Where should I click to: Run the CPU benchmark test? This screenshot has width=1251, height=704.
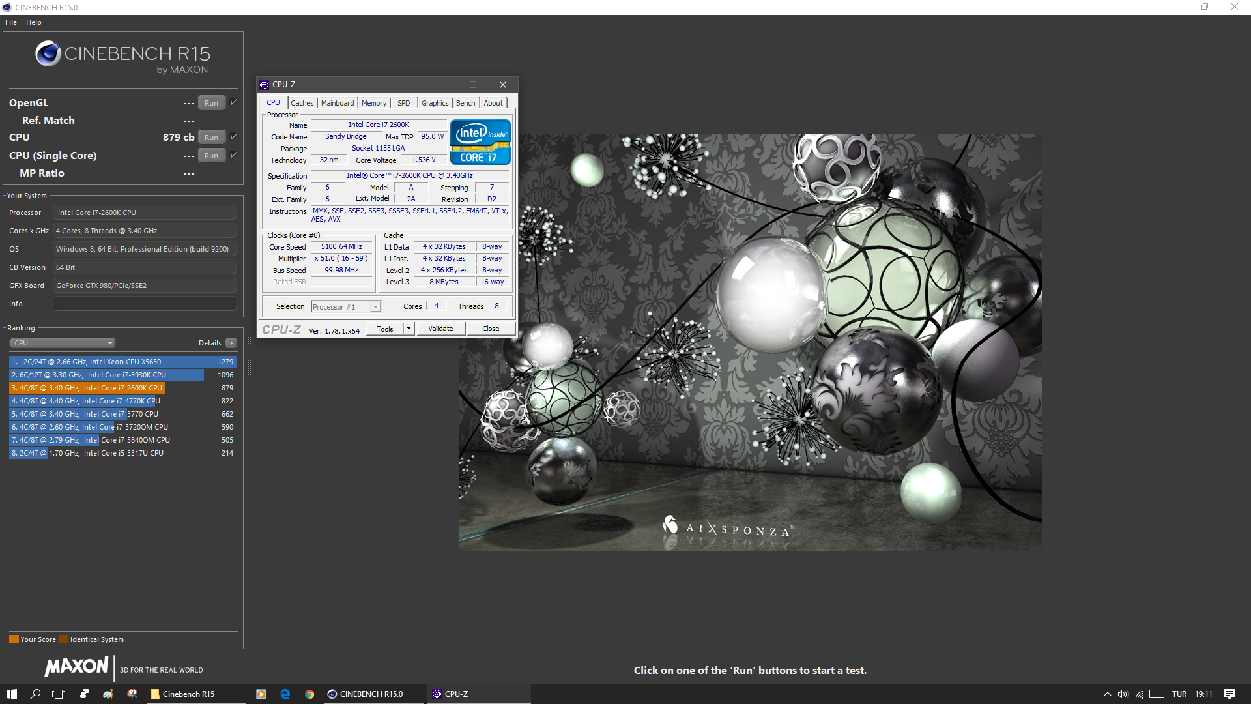[x=211, y=138]
